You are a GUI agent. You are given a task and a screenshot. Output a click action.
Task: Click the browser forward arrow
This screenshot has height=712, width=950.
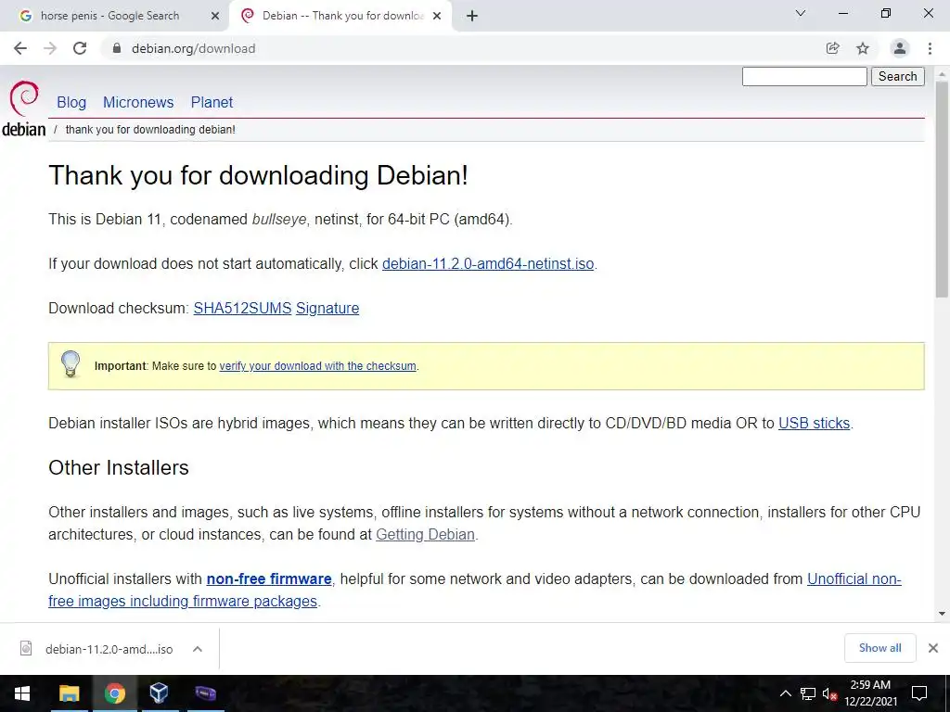click(x=50, y=48)
